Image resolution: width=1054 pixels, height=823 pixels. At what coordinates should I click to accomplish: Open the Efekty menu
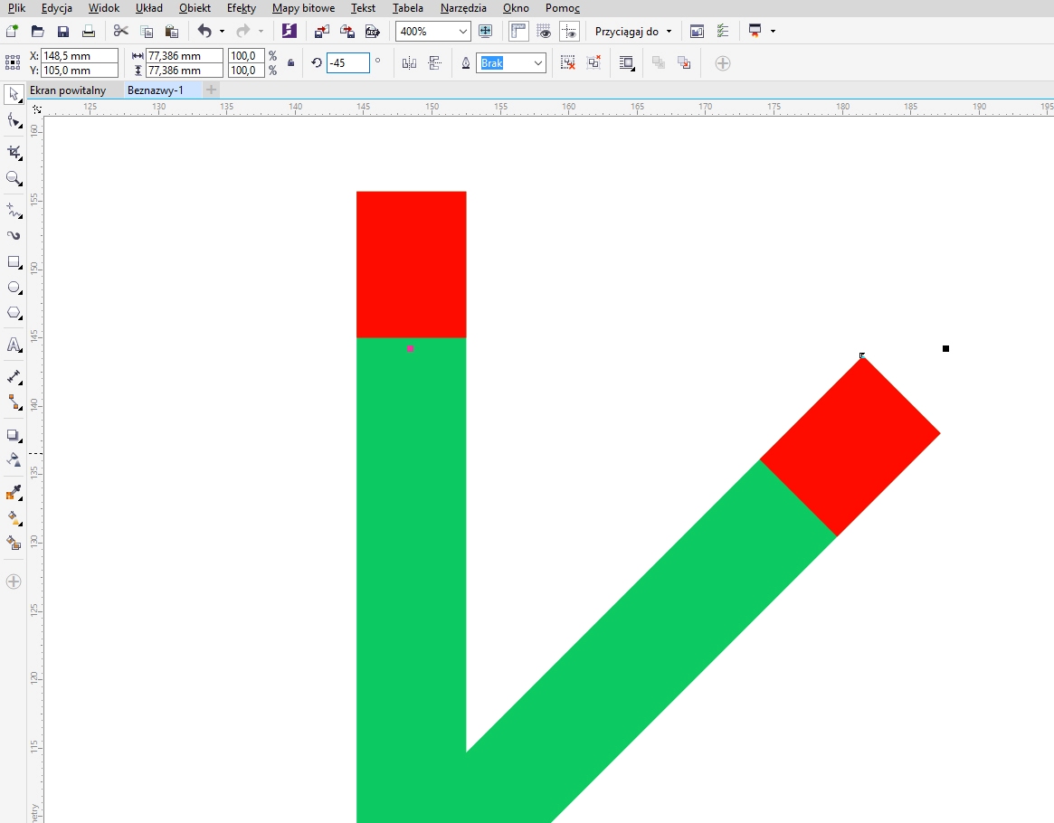241,8
